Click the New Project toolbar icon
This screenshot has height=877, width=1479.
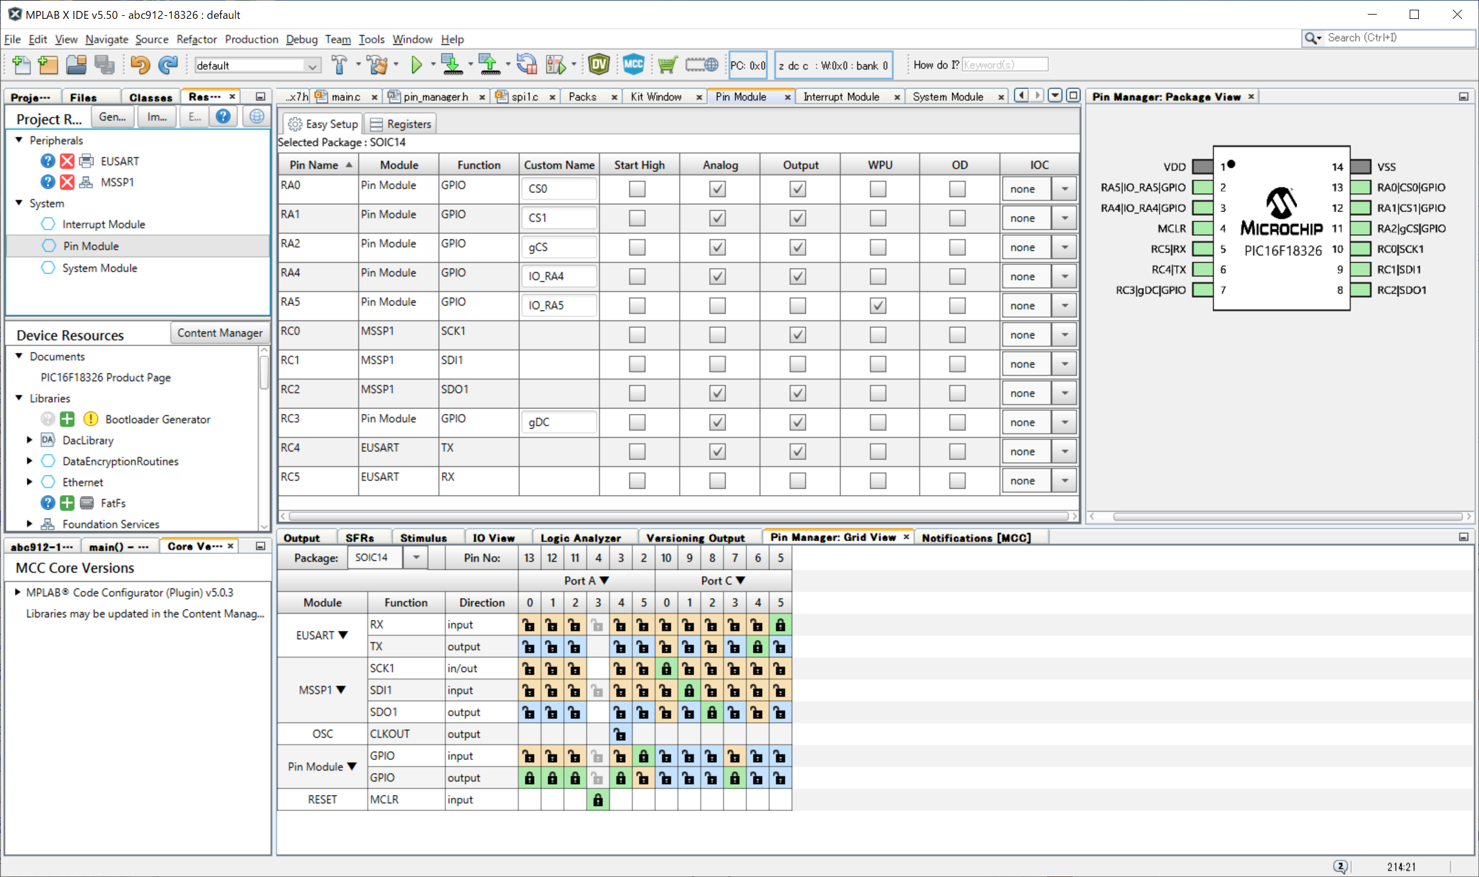(x=47, y=64)
